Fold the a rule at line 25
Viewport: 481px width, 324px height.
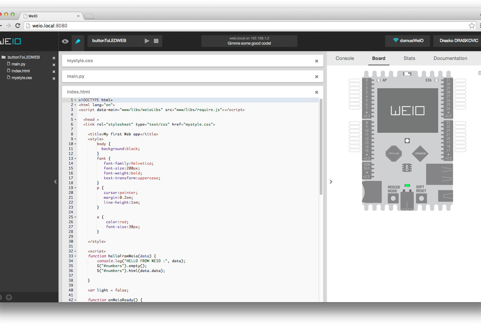76,217
